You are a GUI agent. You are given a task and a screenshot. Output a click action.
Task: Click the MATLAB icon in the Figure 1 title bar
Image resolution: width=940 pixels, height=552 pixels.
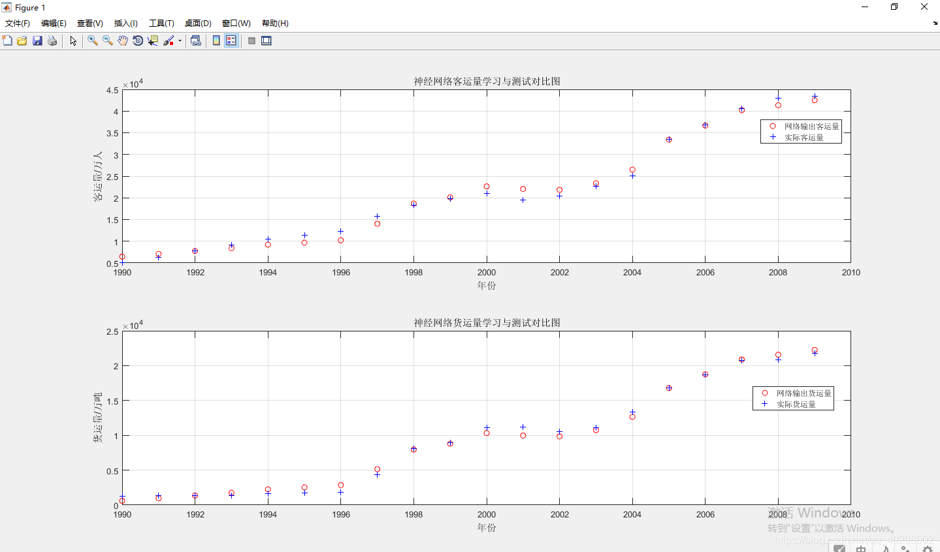[7, 7]
